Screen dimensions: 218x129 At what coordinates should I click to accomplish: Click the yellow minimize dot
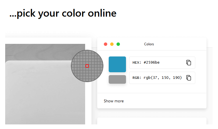112,44
